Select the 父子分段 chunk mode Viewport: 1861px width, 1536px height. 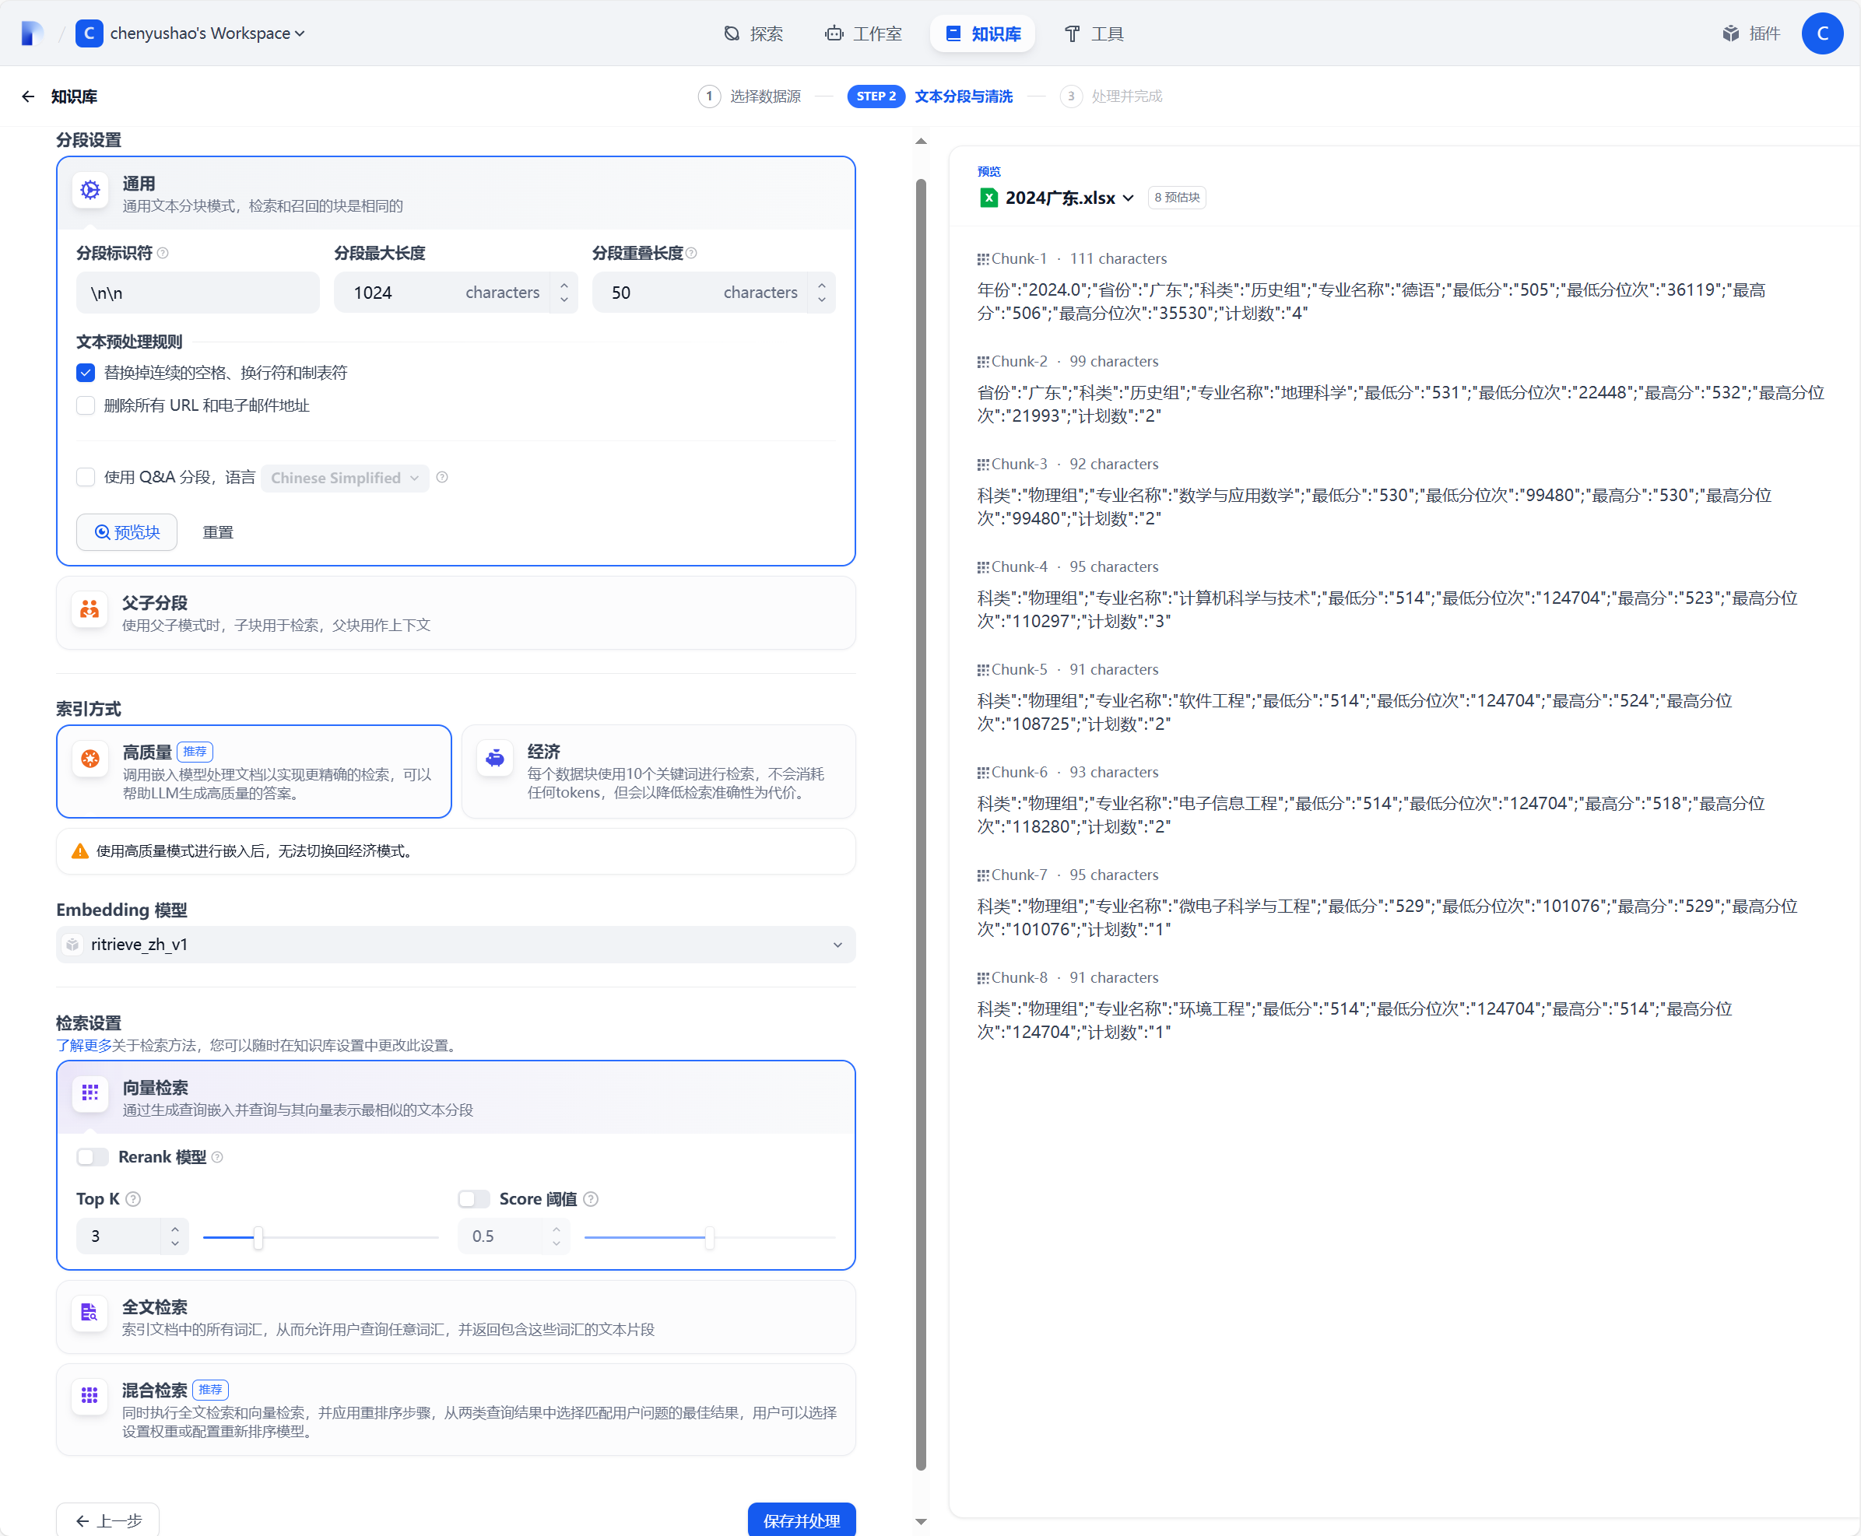tap(456, 613)
